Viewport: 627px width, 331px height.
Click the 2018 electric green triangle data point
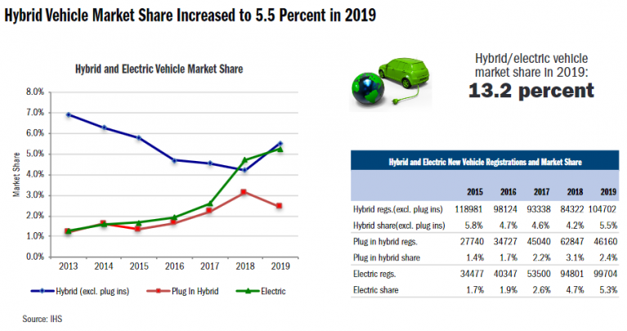244,160
